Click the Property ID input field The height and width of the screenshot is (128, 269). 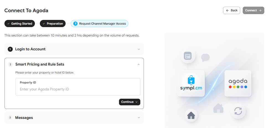[x=78, y=87]
